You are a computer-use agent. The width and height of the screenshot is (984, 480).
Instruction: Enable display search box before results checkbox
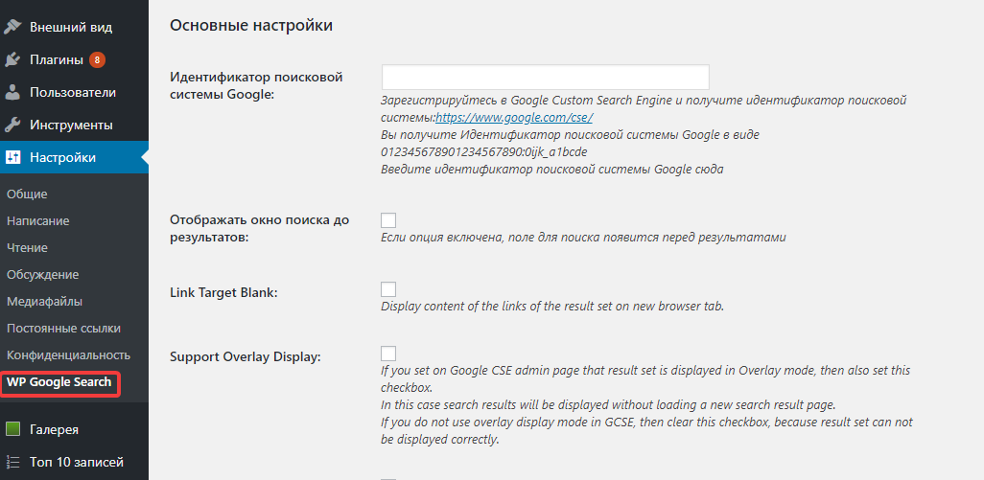[x=388, y=220]
